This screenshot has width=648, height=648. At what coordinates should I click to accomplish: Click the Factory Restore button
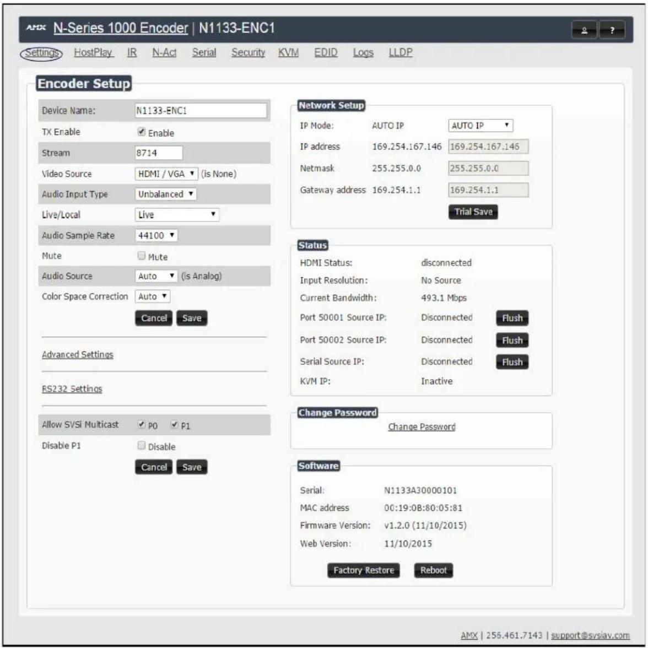[x=364, y=570]
